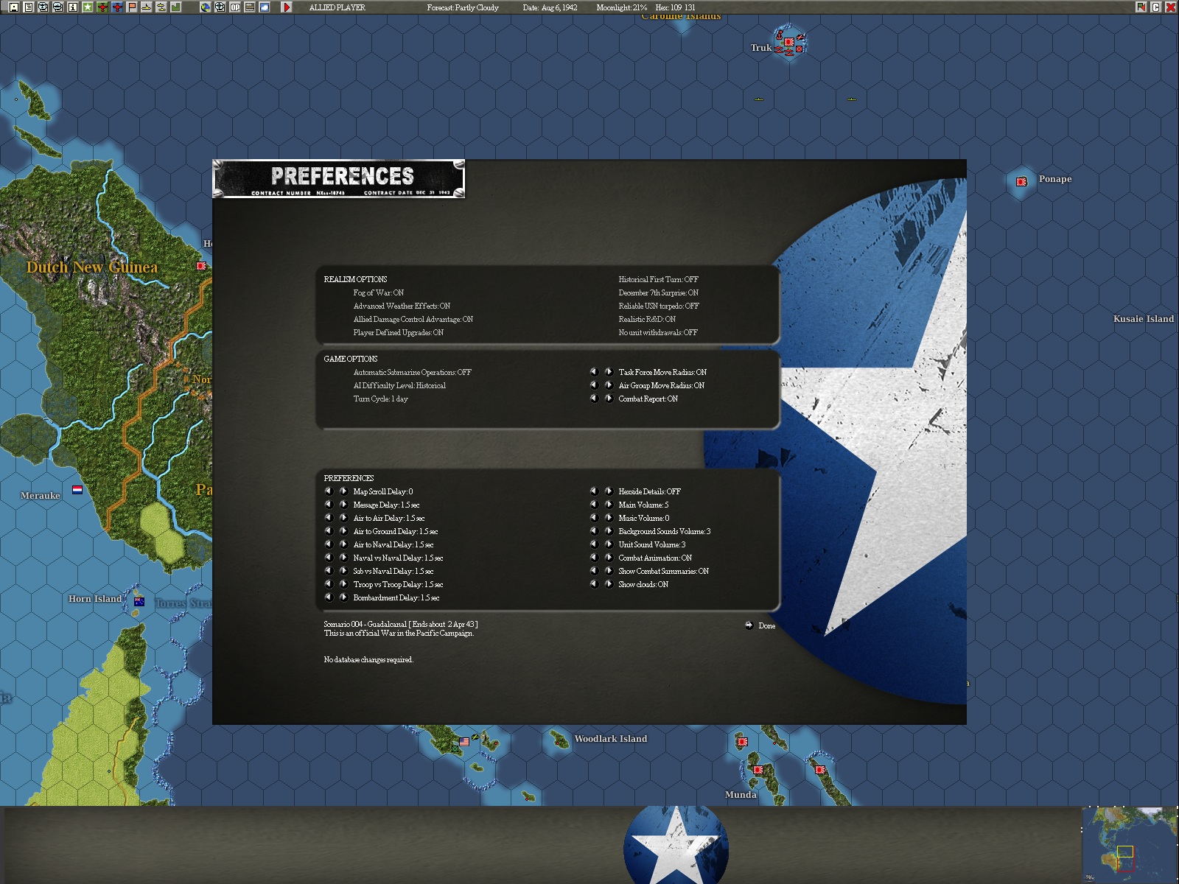Increase Air to Air Delay

[x=343, y=518]
